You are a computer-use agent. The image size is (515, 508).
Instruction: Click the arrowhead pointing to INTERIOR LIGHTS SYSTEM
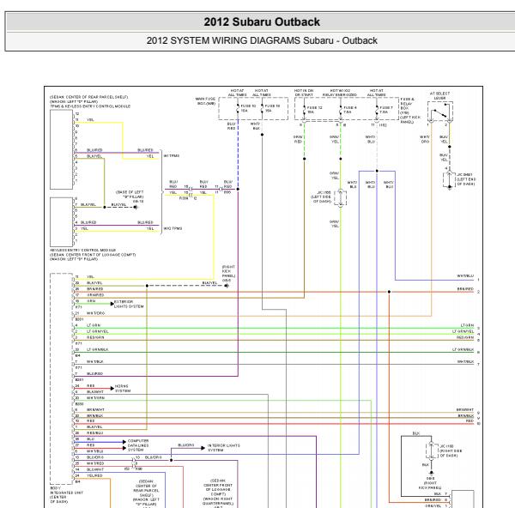tap(203, 448)
